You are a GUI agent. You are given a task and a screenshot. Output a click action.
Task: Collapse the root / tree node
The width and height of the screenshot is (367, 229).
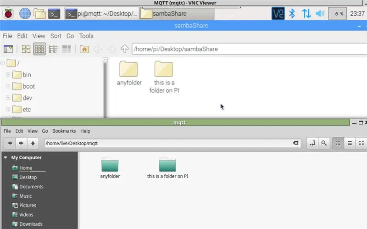3,63
